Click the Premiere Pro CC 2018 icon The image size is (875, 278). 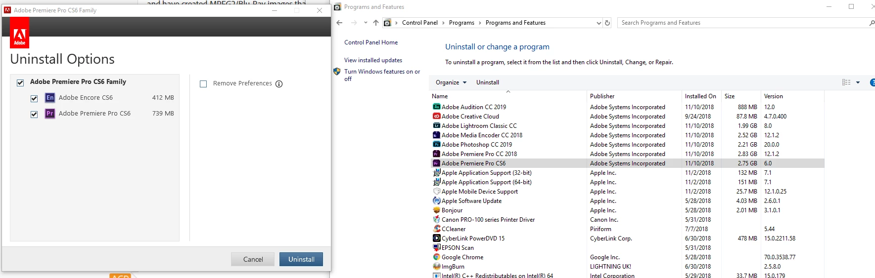pos(436,154)
